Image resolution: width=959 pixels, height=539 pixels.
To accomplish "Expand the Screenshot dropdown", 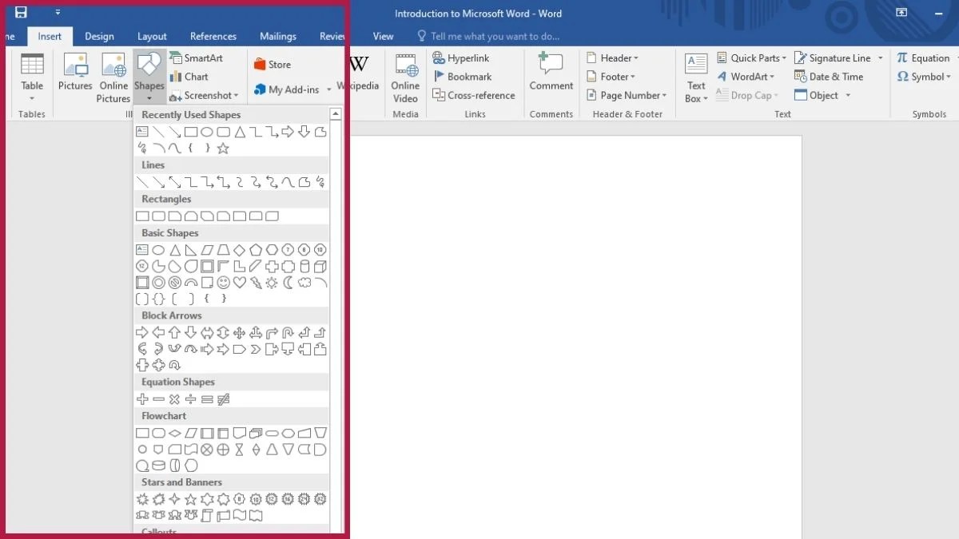I will (x=204, y=95).
